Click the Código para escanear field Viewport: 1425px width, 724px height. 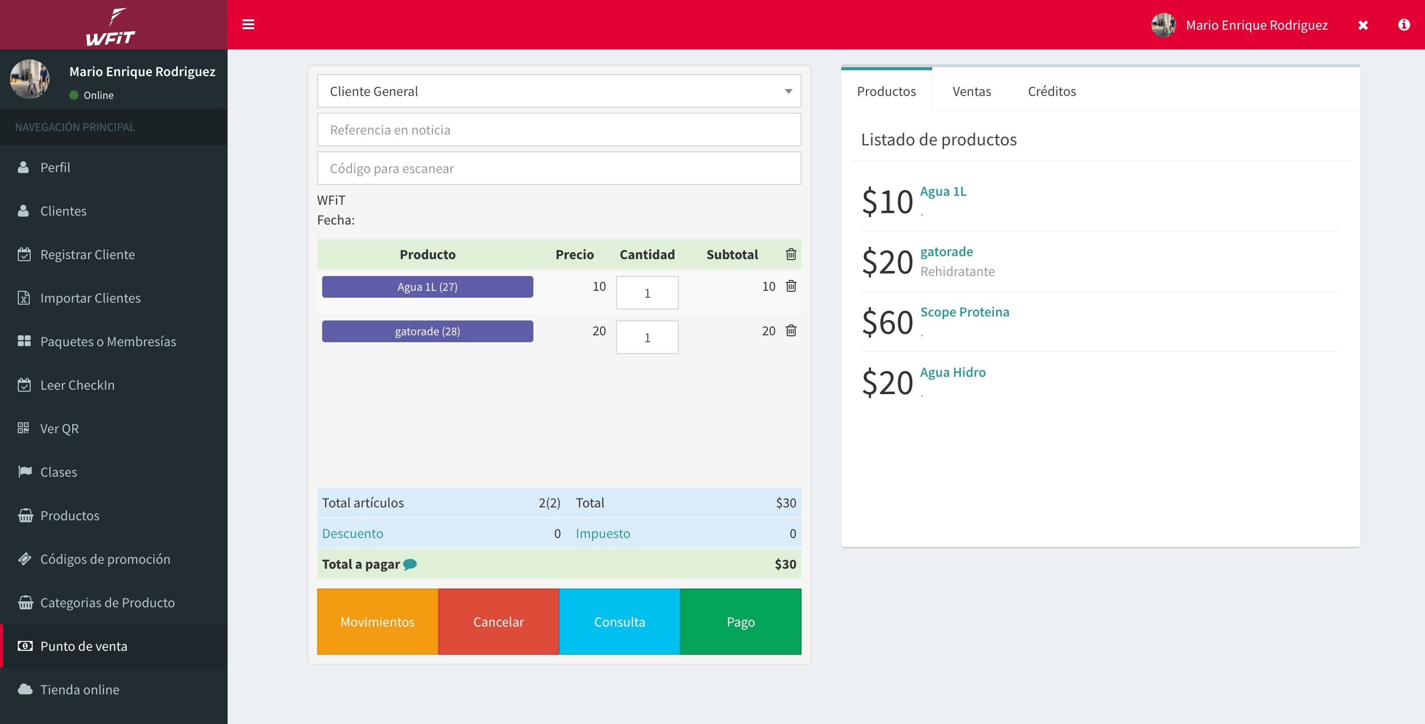click(x=559, y=168)
